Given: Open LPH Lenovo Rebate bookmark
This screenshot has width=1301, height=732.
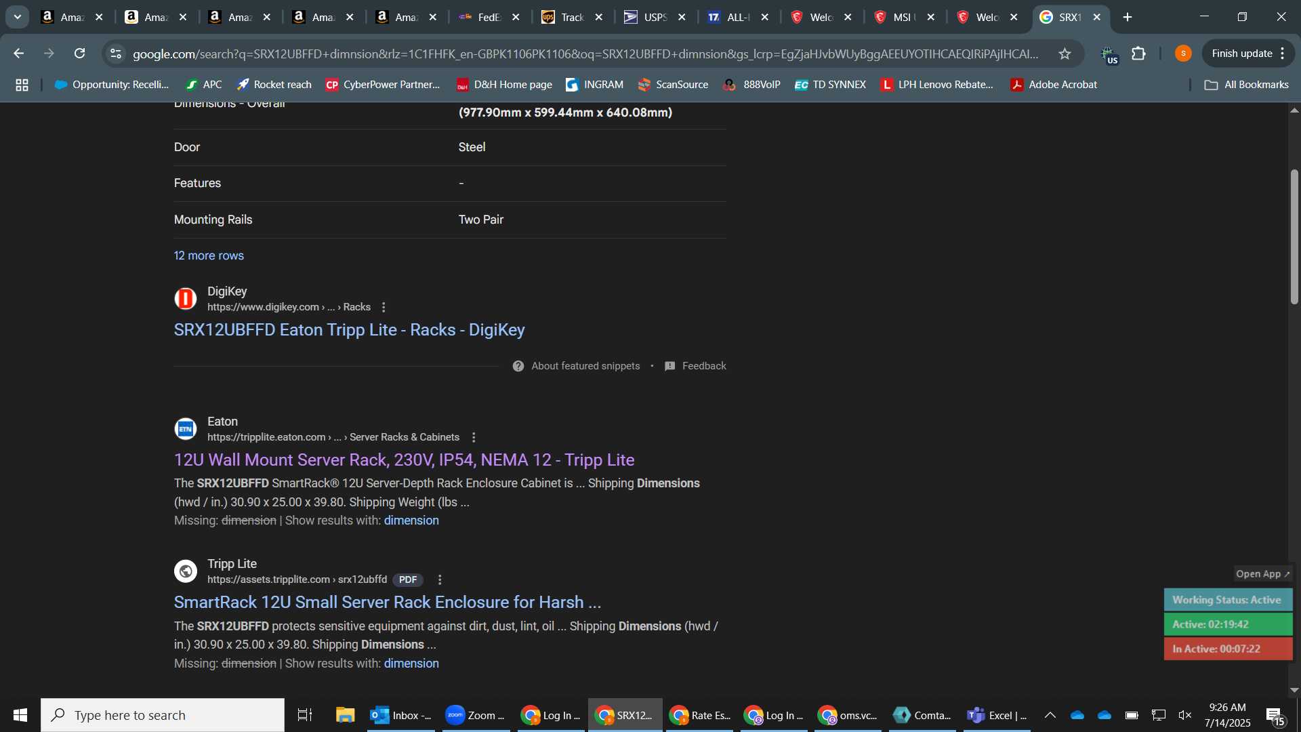Looking at the screenshot, I should (936, 85).
